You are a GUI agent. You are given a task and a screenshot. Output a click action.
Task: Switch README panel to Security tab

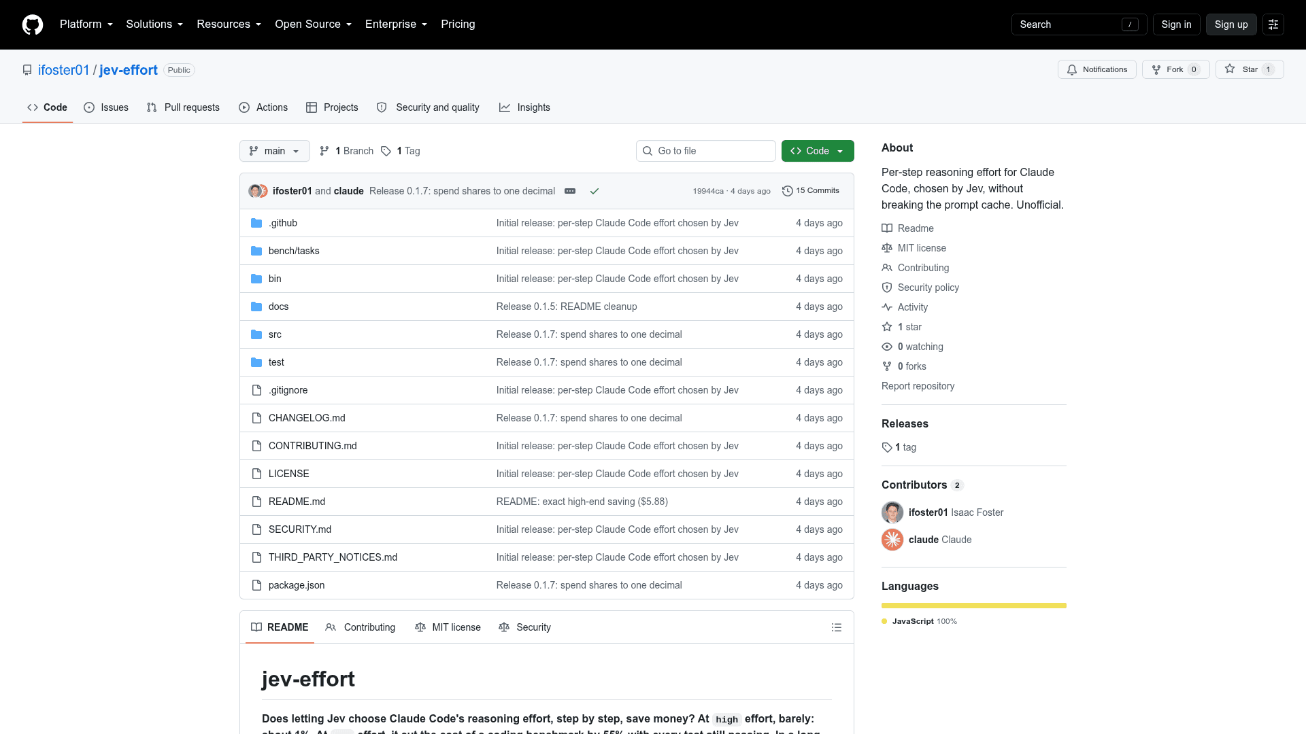click(524, 627)
